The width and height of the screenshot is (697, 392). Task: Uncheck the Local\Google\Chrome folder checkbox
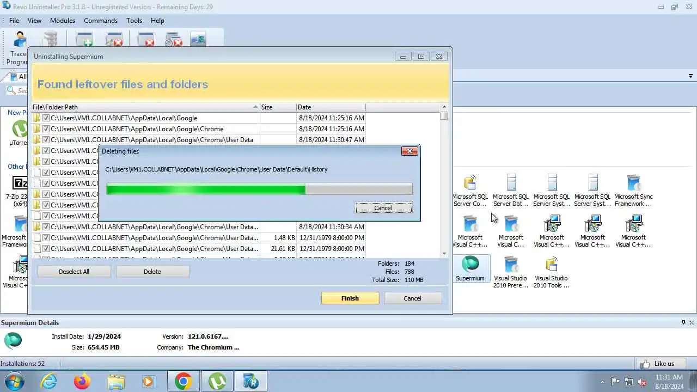point(46,129)
